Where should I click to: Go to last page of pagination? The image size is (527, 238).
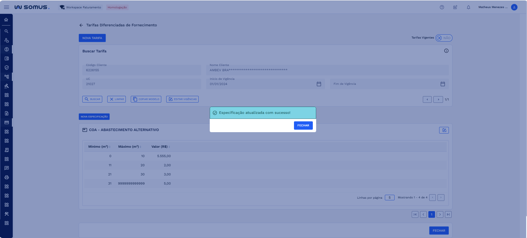tap(448, 214)
